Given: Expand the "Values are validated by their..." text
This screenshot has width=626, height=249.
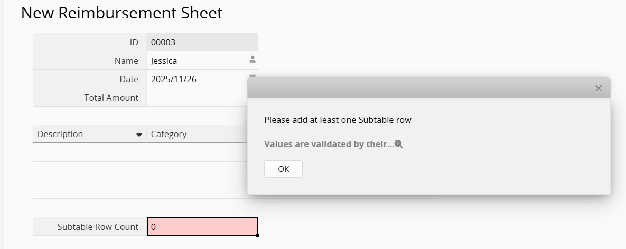Looking at the screenshot, I should click(x=329, y=144).
